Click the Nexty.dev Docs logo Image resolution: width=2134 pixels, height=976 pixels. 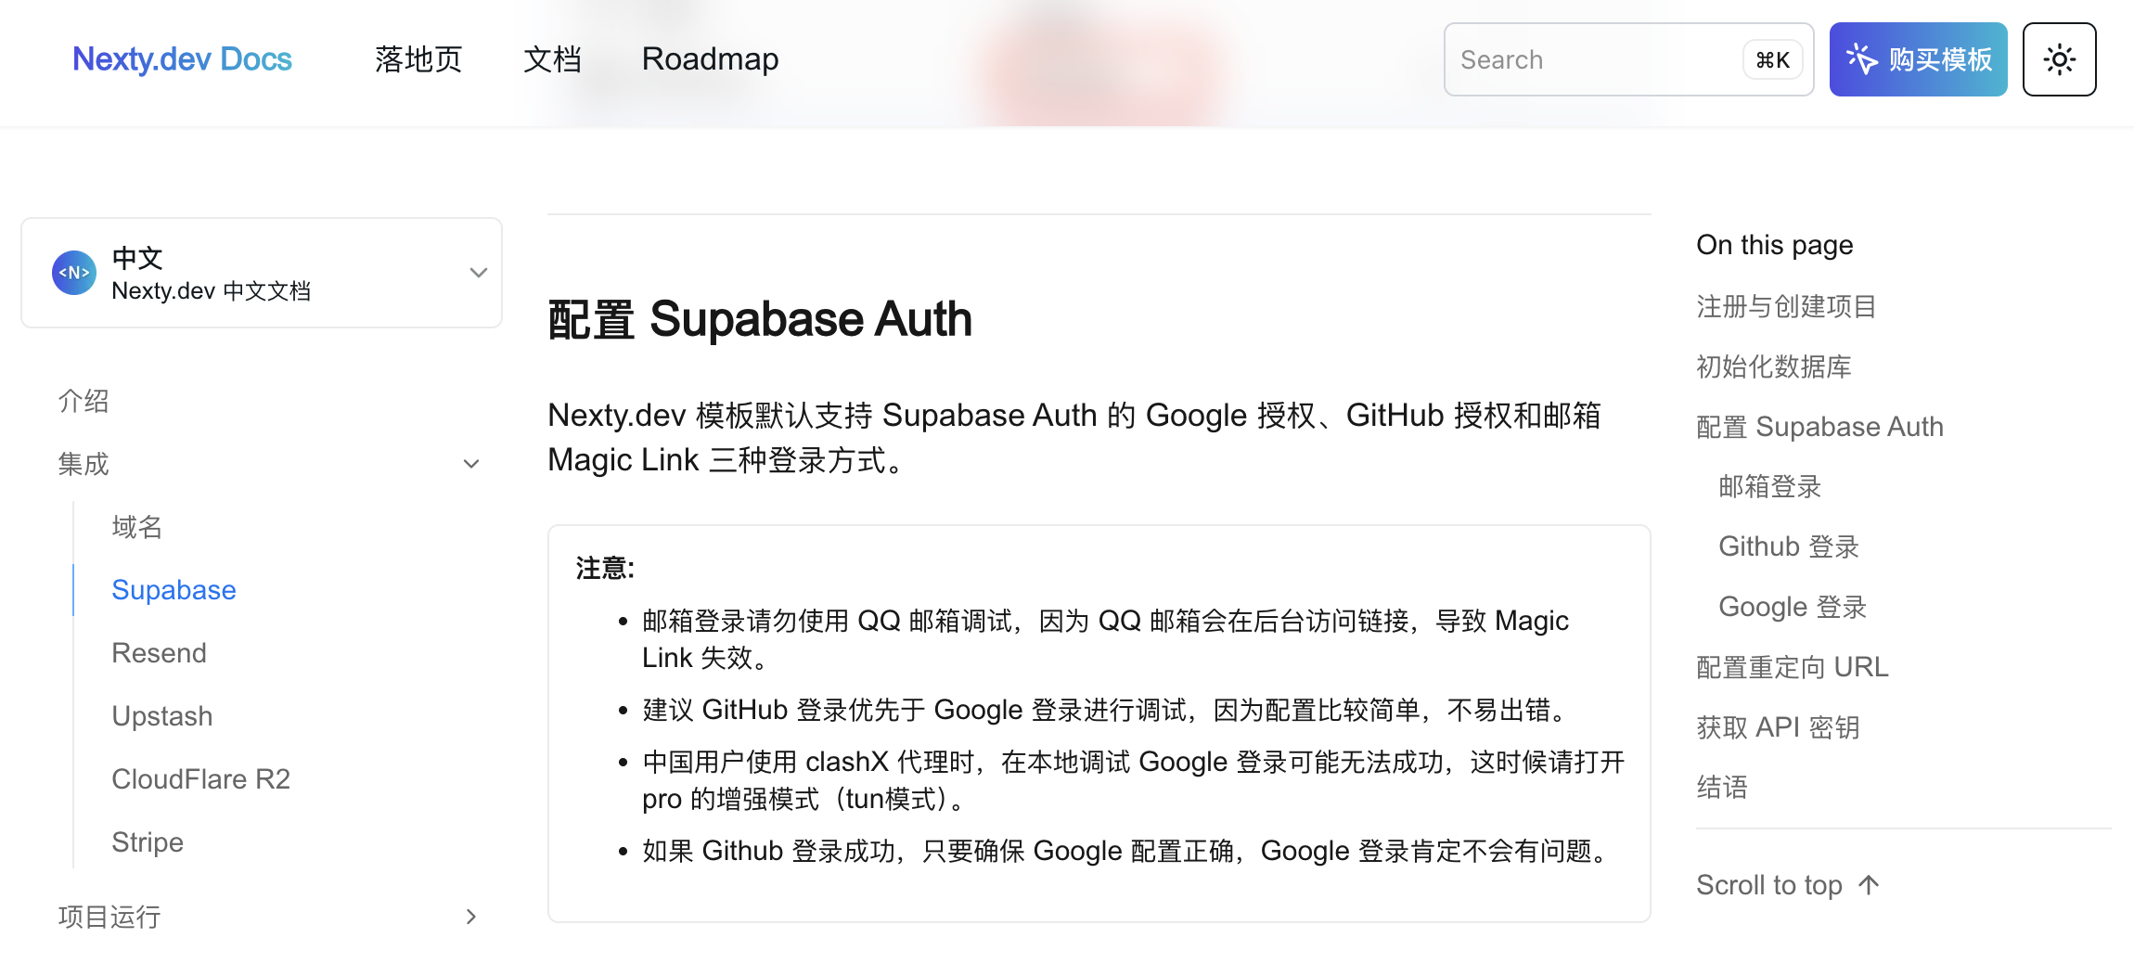tap(182, 59)
